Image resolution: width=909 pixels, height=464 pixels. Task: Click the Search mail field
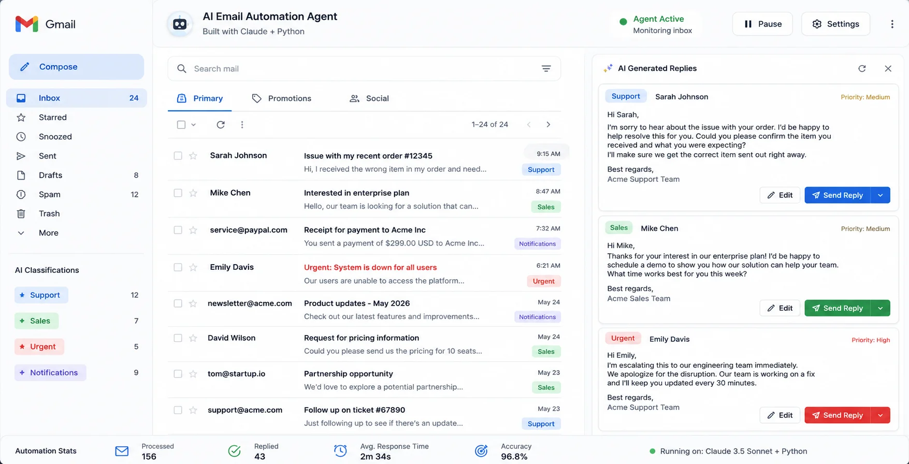(x=364, y=68)
